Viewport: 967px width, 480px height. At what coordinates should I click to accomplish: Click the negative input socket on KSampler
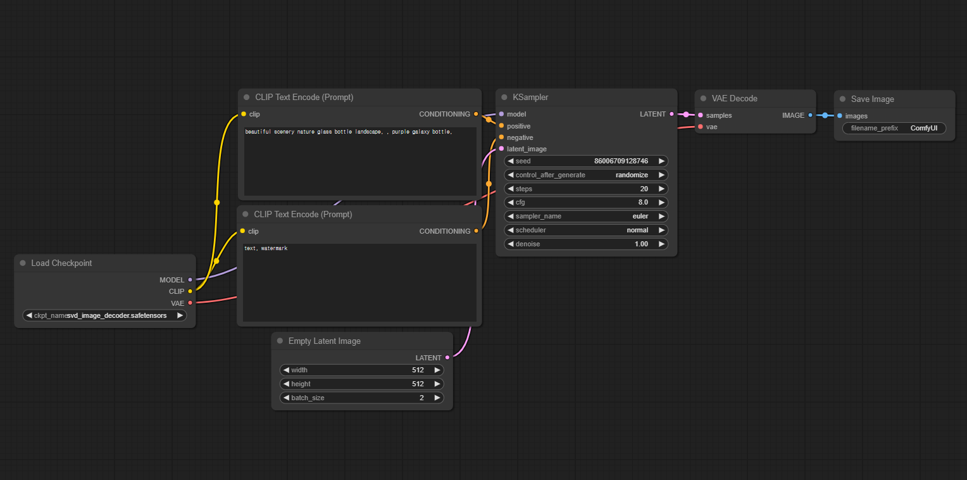(501, 137)
